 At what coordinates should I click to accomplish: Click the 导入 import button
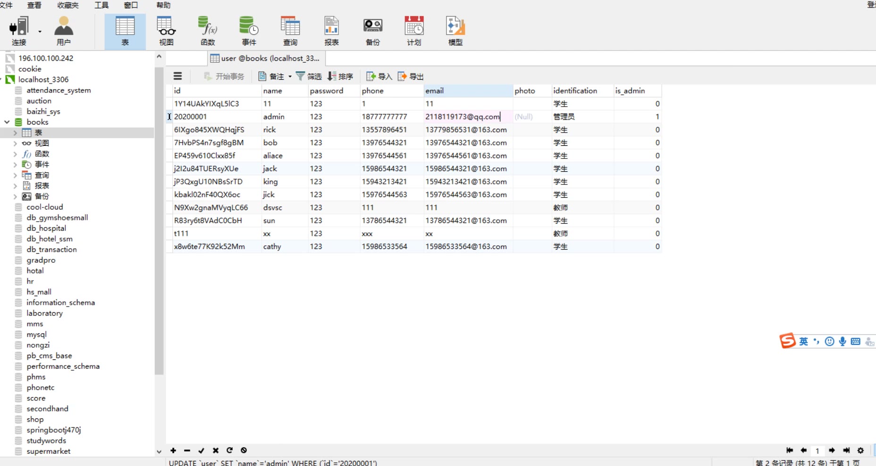point(379,76)
